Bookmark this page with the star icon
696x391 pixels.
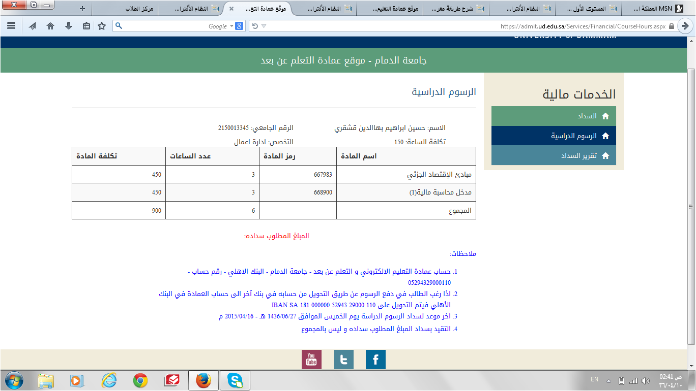click(x=102, y=26)
